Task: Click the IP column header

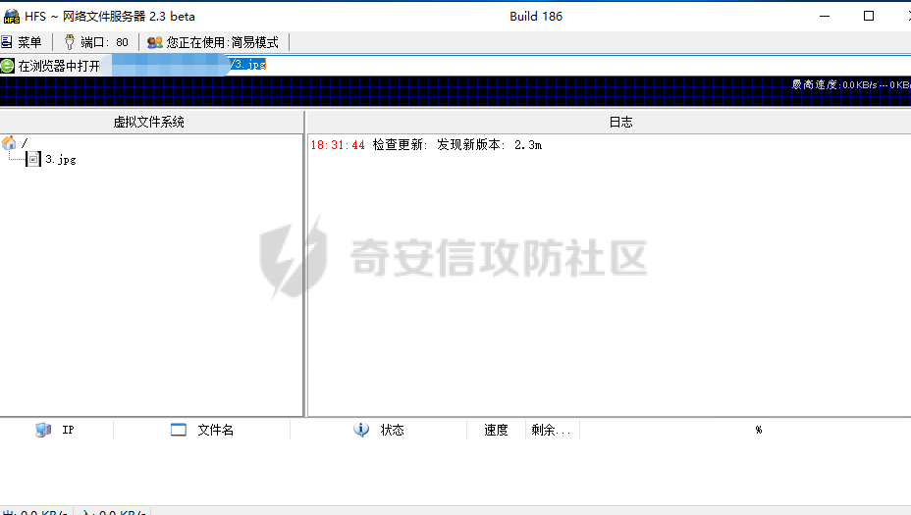Action: 56,431
